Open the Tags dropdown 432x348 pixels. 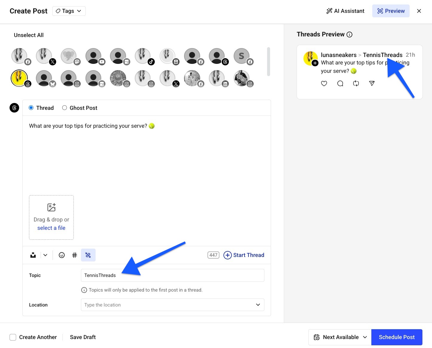pyautogui.click(x=69, y=11)
